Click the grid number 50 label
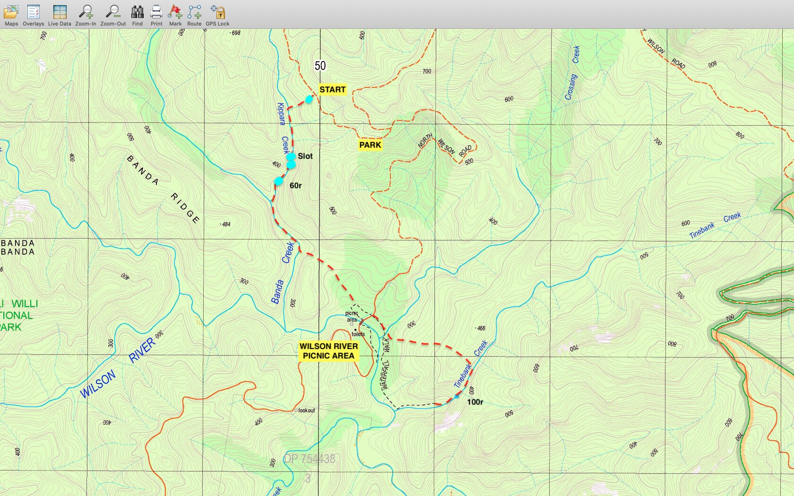The height and width of the screenshot is (496, 794). [320, 66]
